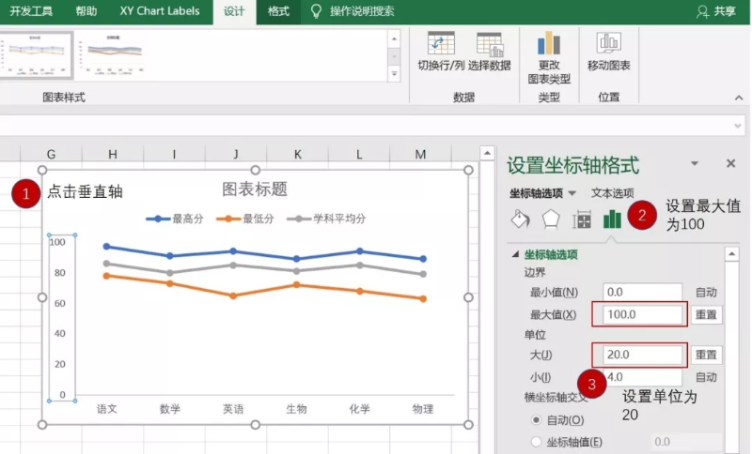Switch to the 格式 ribbon tab
The height and width of the screenshot is (454, 752).
pyautogui.click(x=278, y=11)
